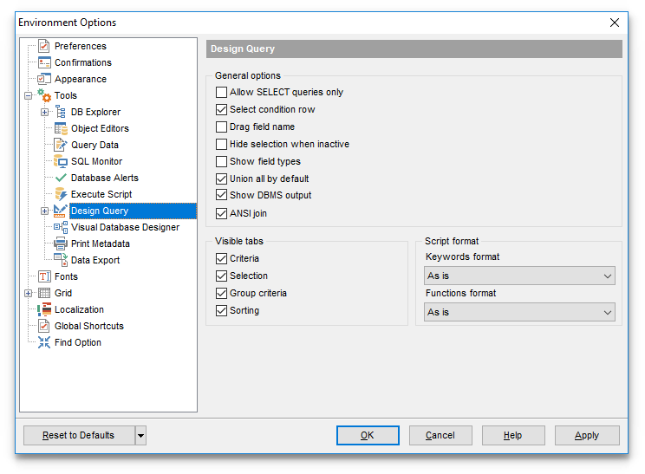This screenshot has height=474, width=645.
Task: Click the Appearance icon
Action: [44, 79]
